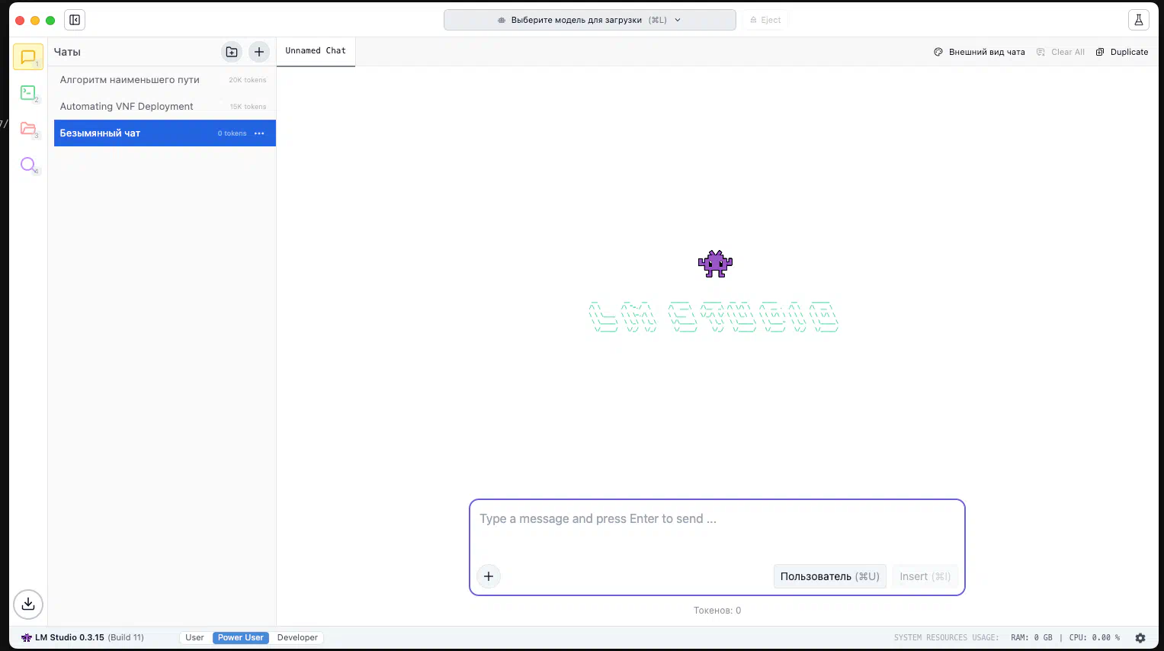Open model loader dropdown "Выберите модель для загрузки"

(x=590, y=20)
